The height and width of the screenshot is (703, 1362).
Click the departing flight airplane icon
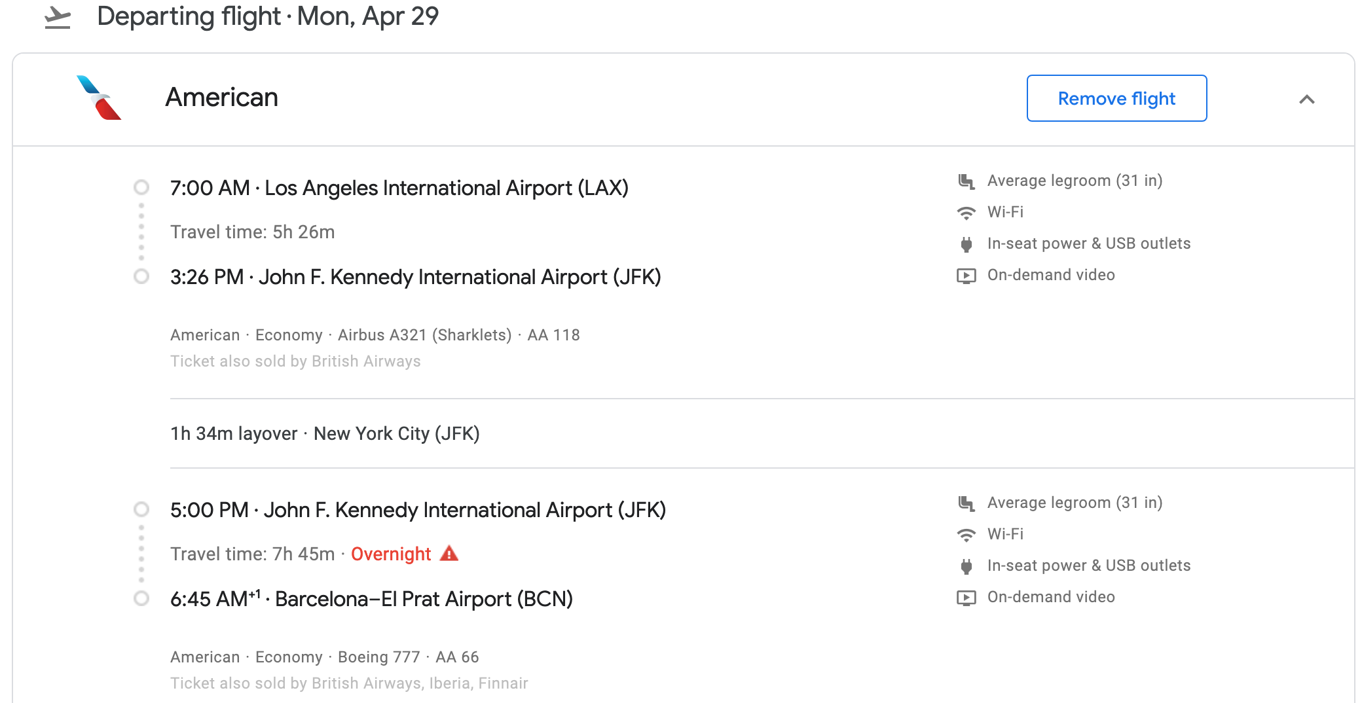click(58, 18)
